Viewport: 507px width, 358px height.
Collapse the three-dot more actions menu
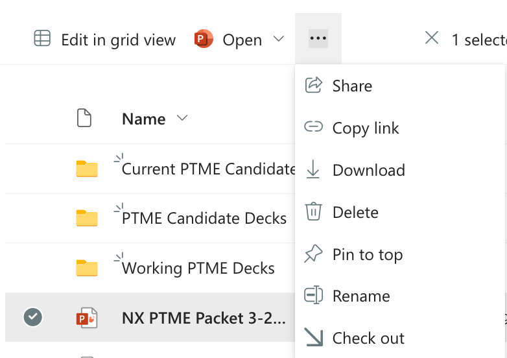[x=318, y=39]
